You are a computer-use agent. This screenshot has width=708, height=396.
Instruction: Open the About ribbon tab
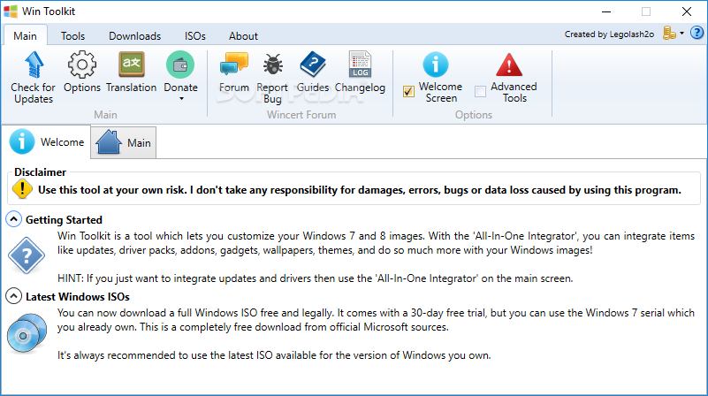243,36
